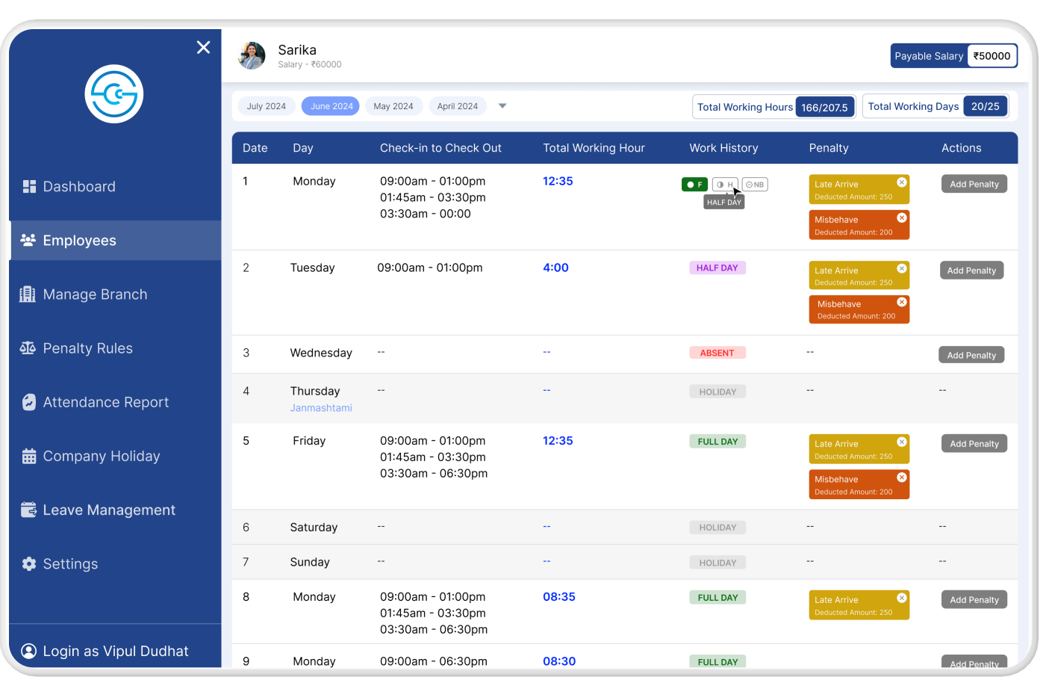Open Company Holiday calendar icon
The image size is (1046, 677).
(x=29, y=457)
